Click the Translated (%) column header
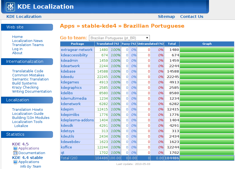Viewport: 235px width, 169px height. click(108, 44)
